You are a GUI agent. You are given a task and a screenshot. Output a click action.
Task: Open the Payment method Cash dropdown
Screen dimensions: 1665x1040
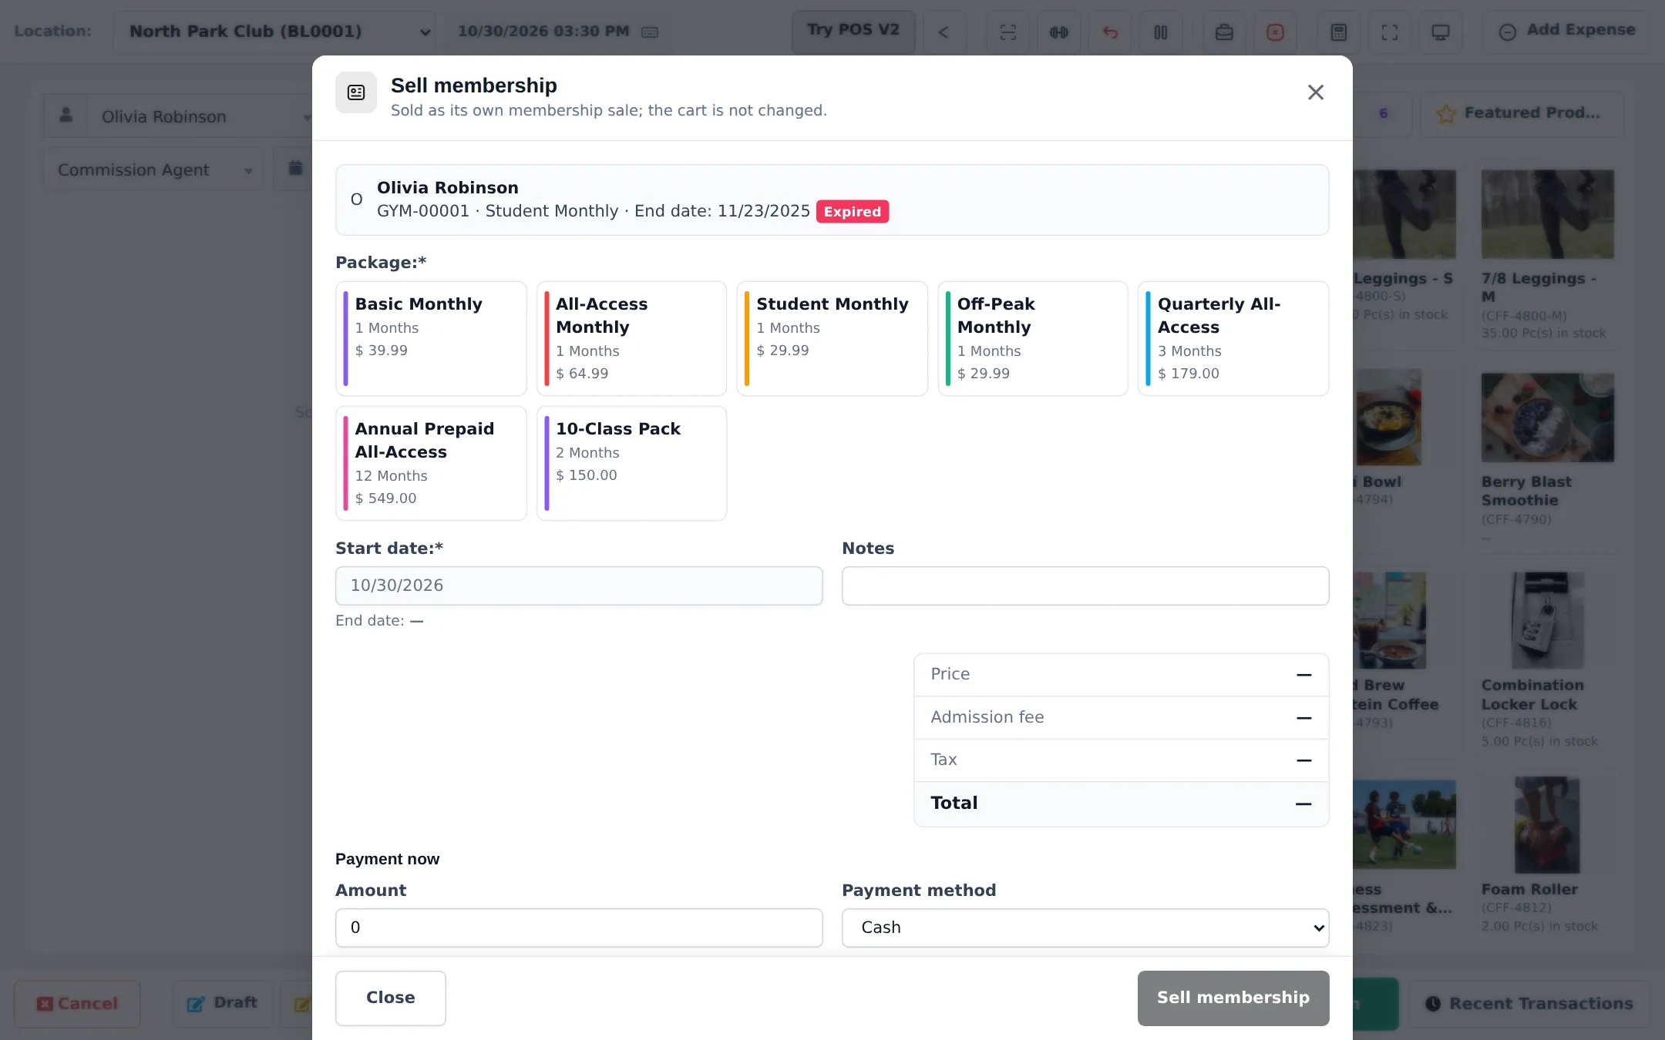coord(1085,928)
